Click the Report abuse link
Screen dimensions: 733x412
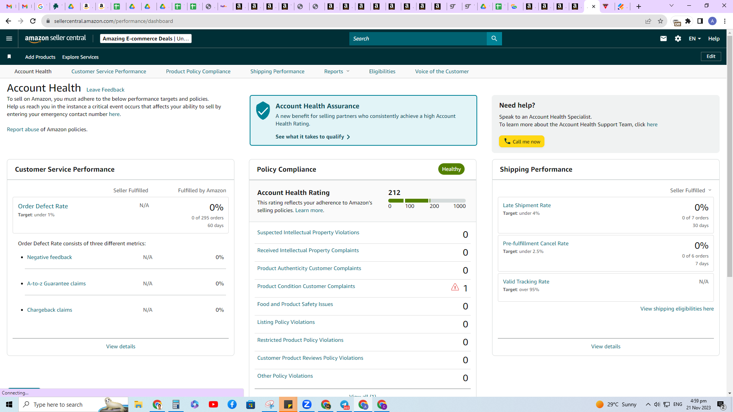[x=23, y=129]
